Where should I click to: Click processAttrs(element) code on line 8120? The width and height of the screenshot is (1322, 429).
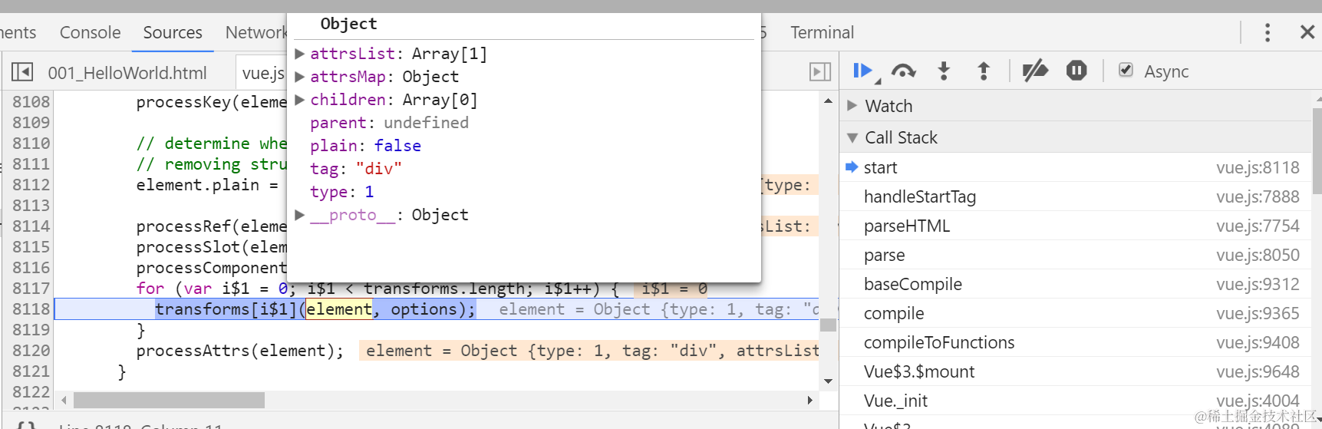[239, 351]
